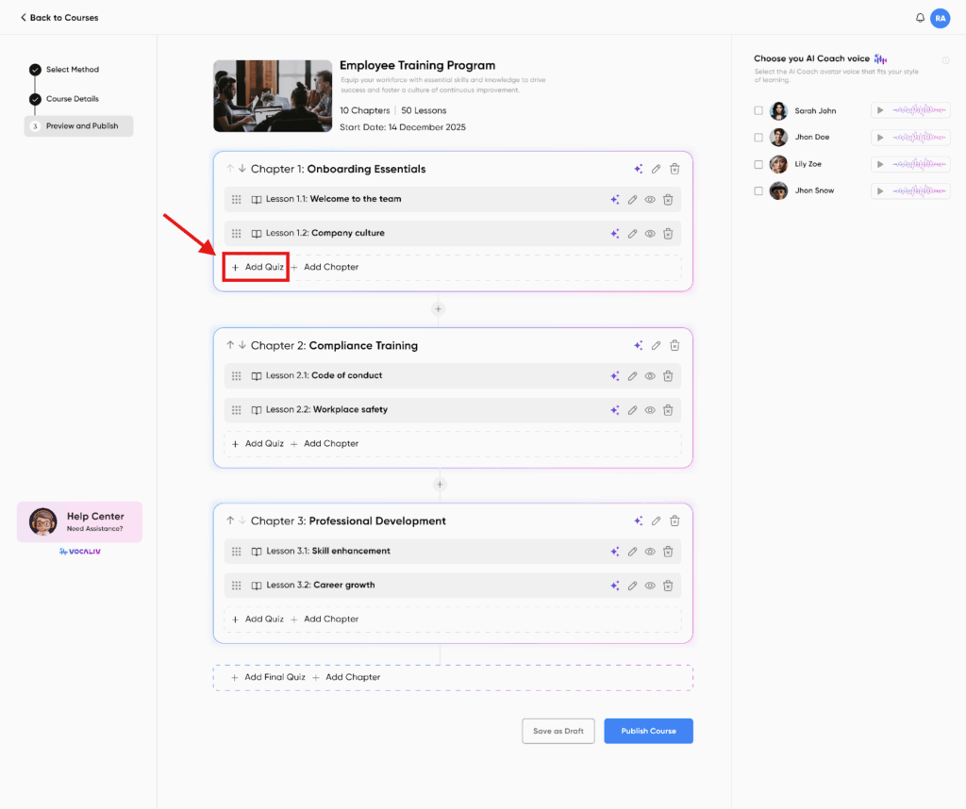Viewport: 966px width, 809px height.
Task: Insert chapter with plus between Chapters 1 and 2
Action: pyautogui.click(x=438, y=309)
